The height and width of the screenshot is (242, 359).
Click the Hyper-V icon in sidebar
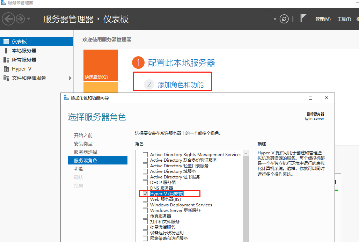point(6,69)
